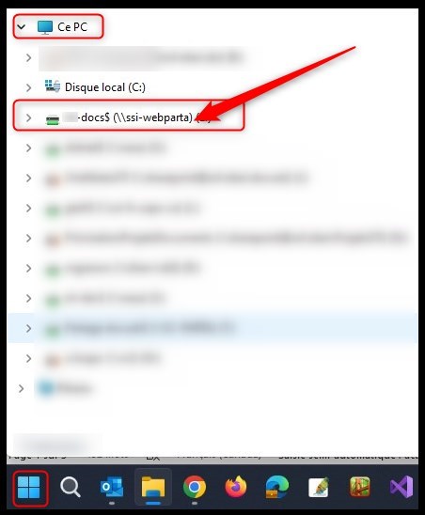Expand the blurred first item under Ce PC
The width and height of the screenshot is (425, 515).
[x=28, y=58]
